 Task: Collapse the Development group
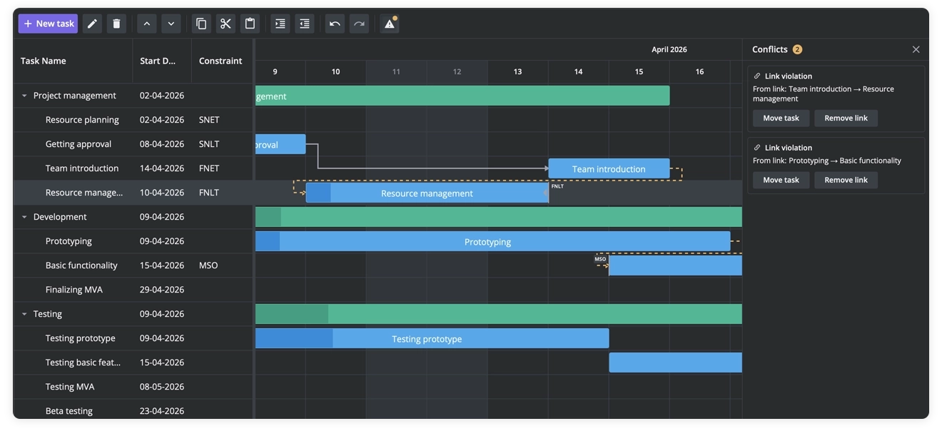coord(24,217)
